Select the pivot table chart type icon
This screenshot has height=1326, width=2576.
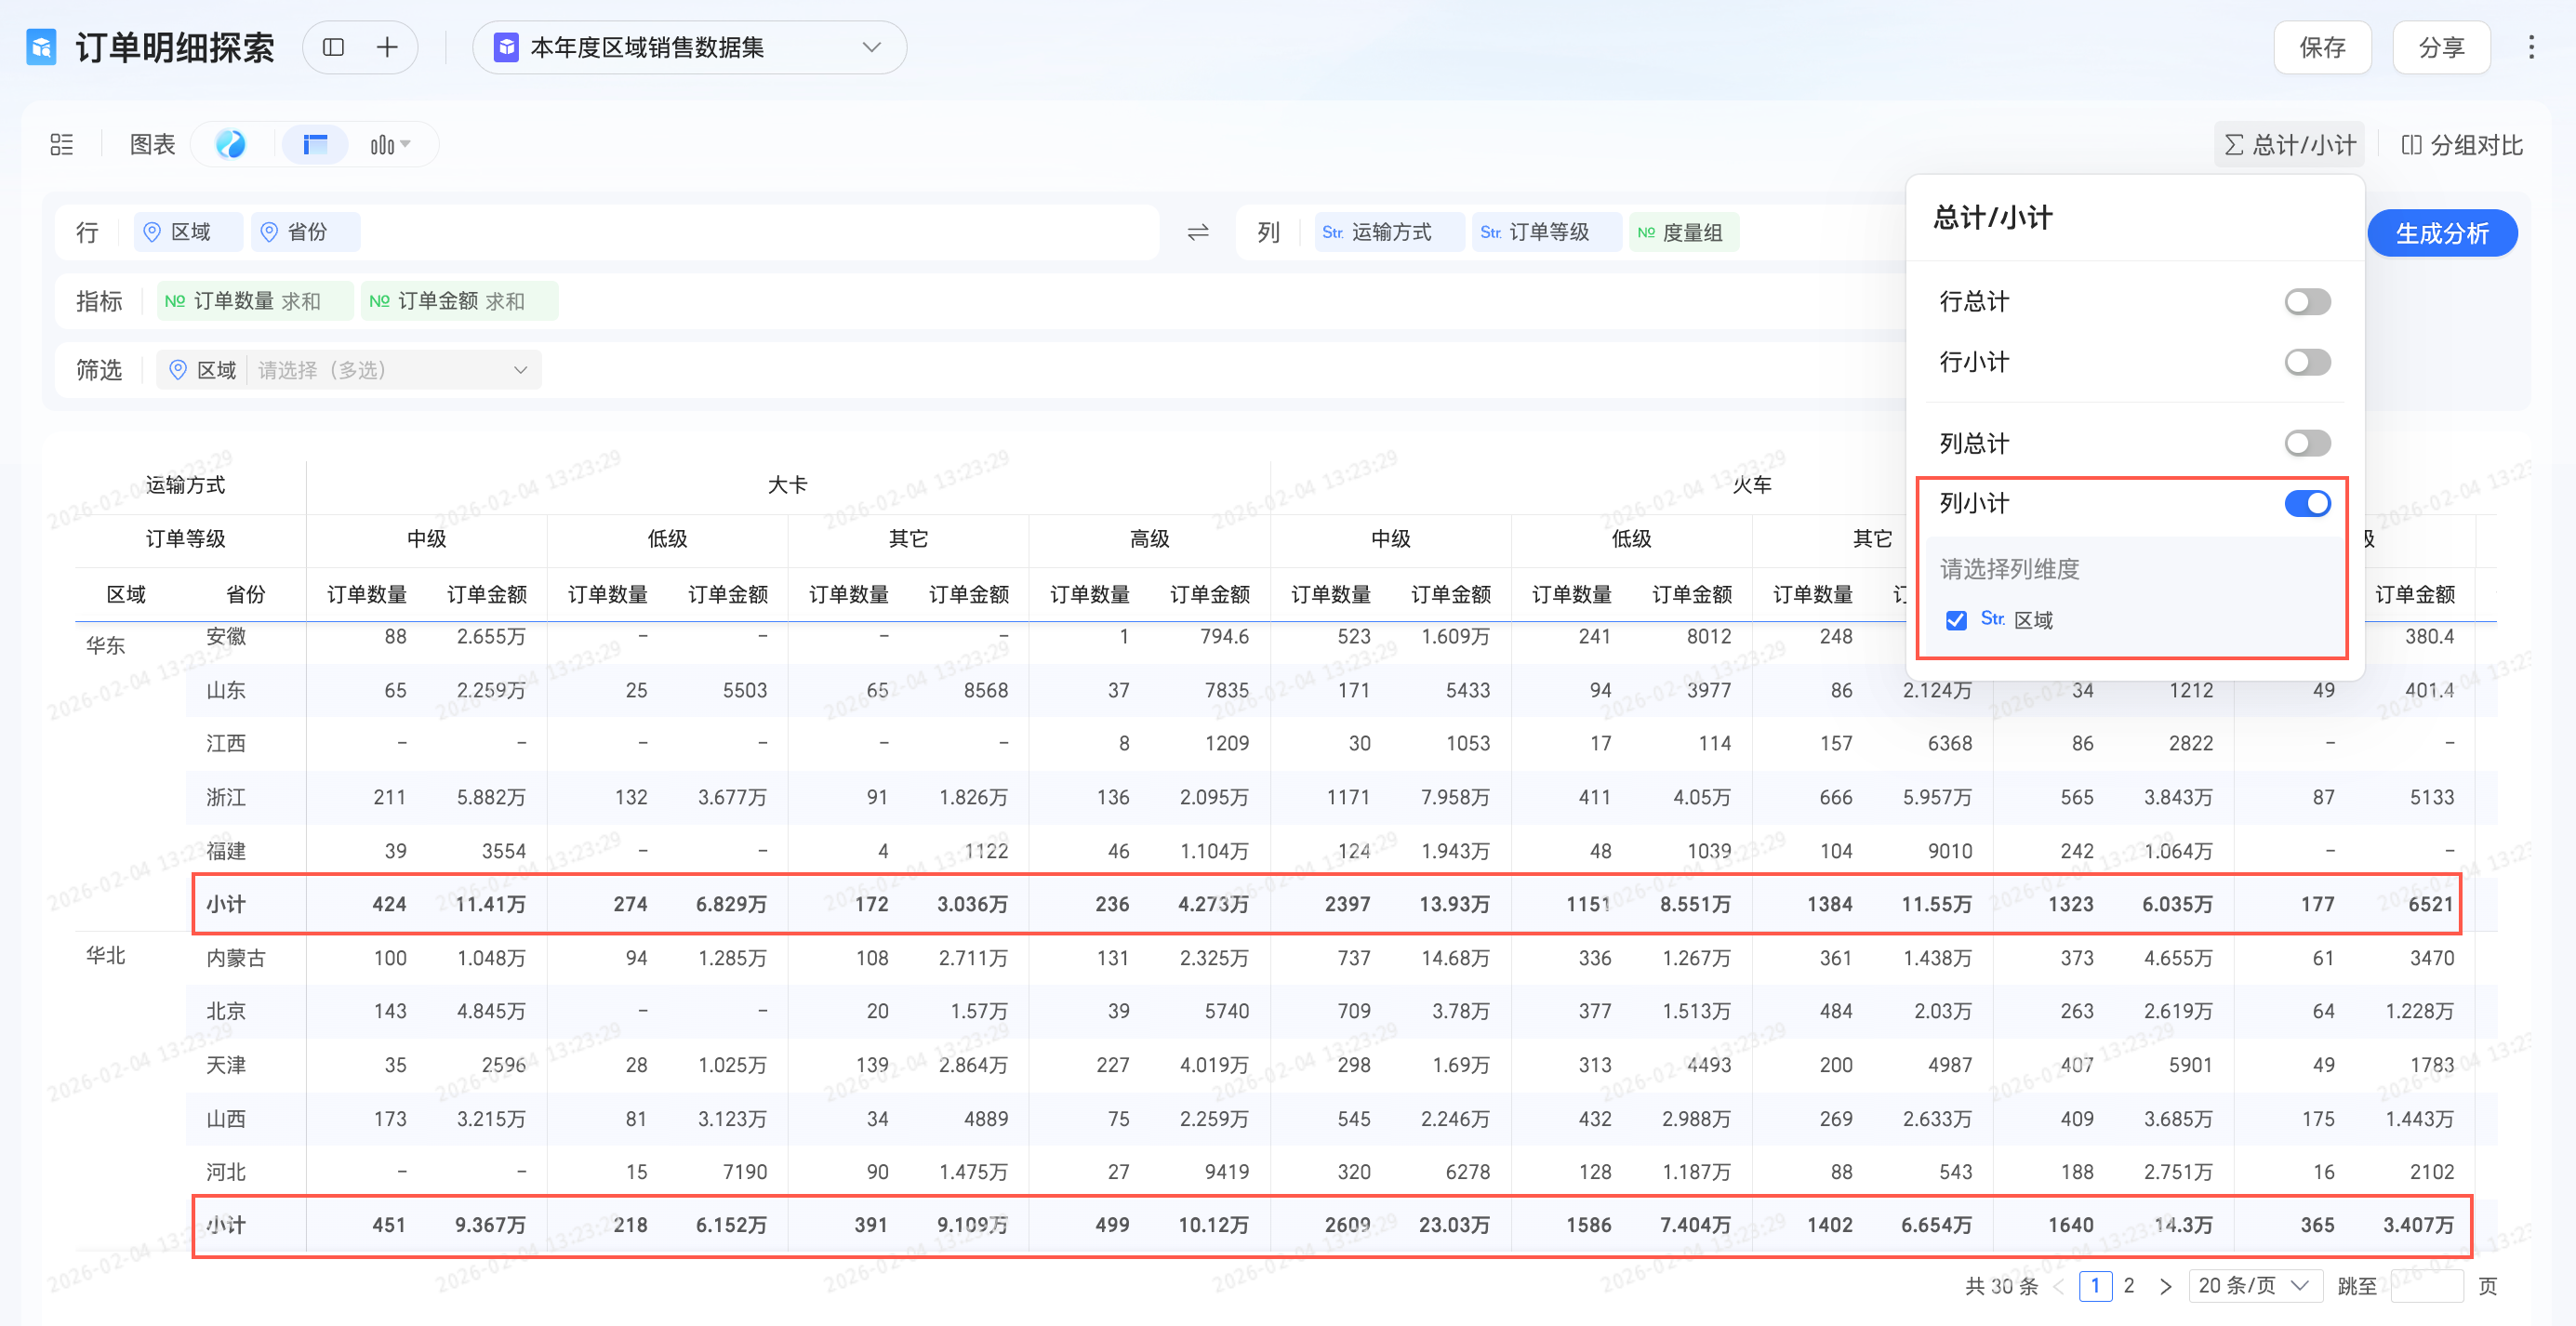click(315, 145)
